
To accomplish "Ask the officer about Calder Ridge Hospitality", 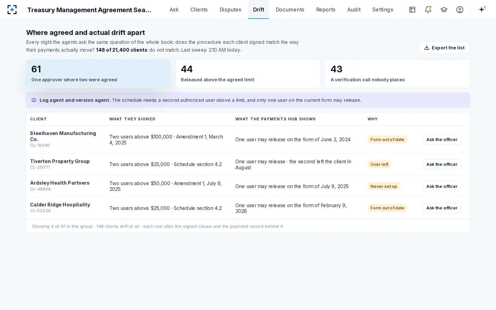I will (442, 208).
